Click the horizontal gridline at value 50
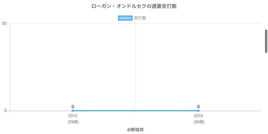 pyautogui.click(x=100, y=23)
